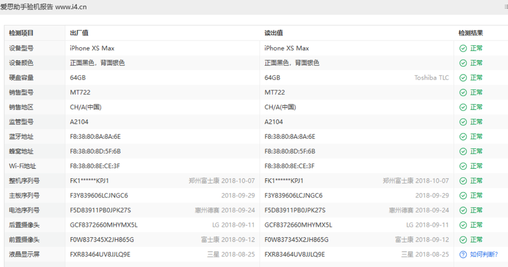Click read-out LG 2018-09-11 note
The width and height of the screenshot is (508, 267).
coord(428,225)
